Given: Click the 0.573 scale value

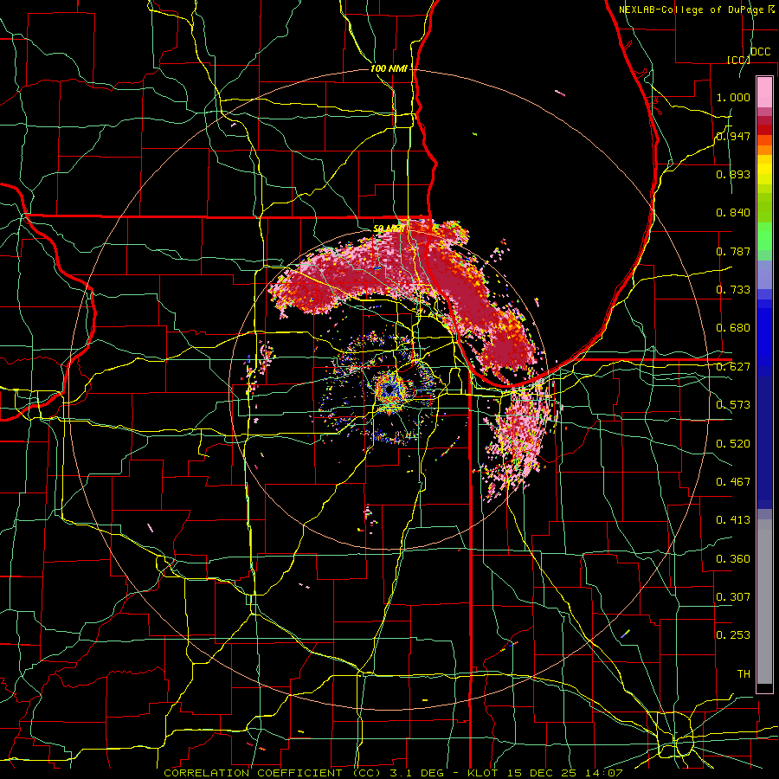Looking at the screenshot, I should pyautogui.click(x=733, y=405).
